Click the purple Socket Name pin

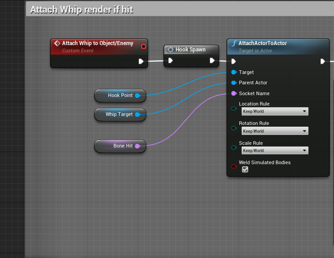tap(233, 94)
